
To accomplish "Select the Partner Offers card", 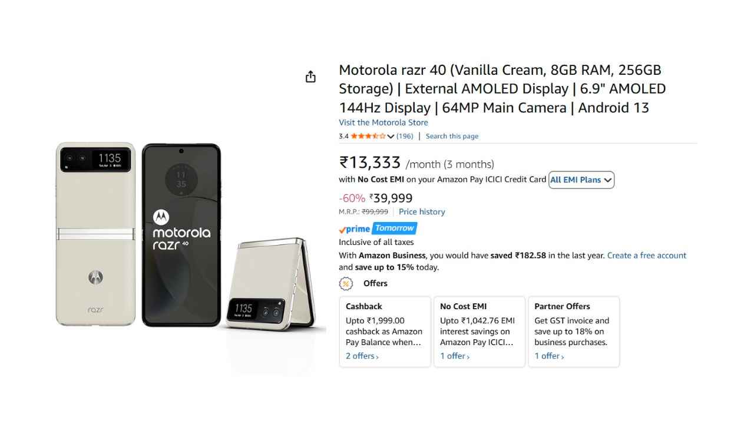I will [x=574, y=332].
